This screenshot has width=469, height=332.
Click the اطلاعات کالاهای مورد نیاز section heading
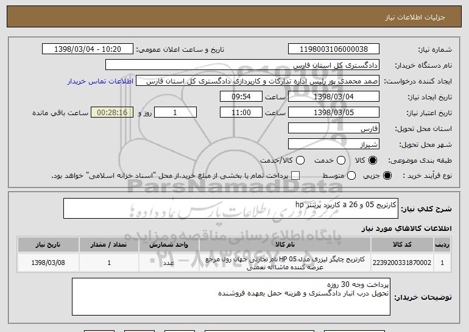[406, 228]
